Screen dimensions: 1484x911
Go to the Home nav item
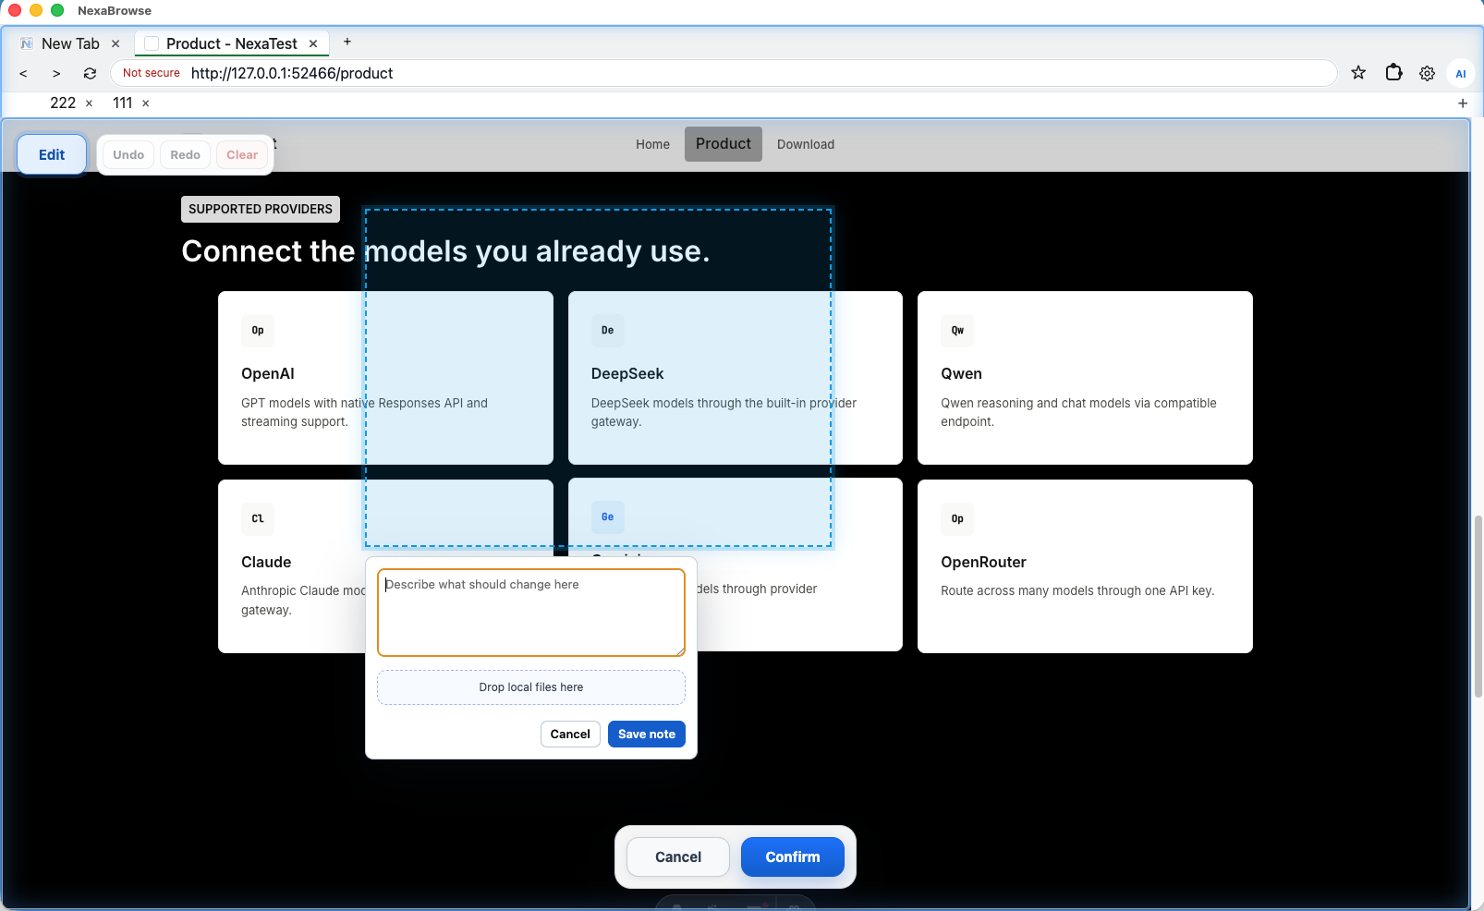[x=652, y=144]
